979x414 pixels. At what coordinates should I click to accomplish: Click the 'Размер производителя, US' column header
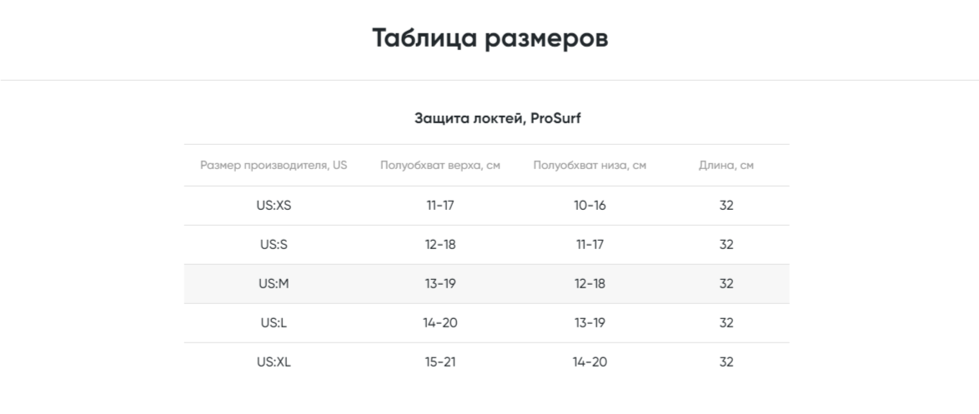pos(274,166)
